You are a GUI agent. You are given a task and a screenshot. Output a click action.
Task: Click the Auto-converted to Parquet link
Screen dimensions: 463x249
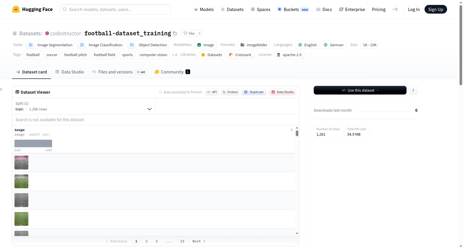point(175,92)
